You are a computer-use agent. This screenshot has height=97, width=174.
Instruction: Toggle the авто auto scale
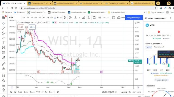coord(139,92)
